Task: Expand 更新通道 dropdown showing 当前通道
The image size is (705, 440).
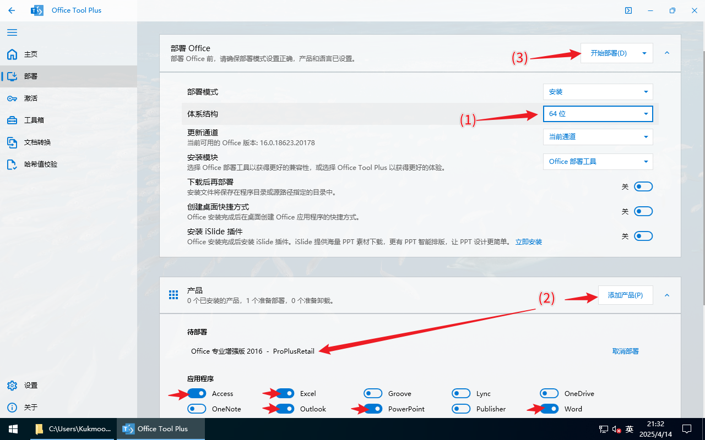Action: pyautogui.click(x=598, y=137)
